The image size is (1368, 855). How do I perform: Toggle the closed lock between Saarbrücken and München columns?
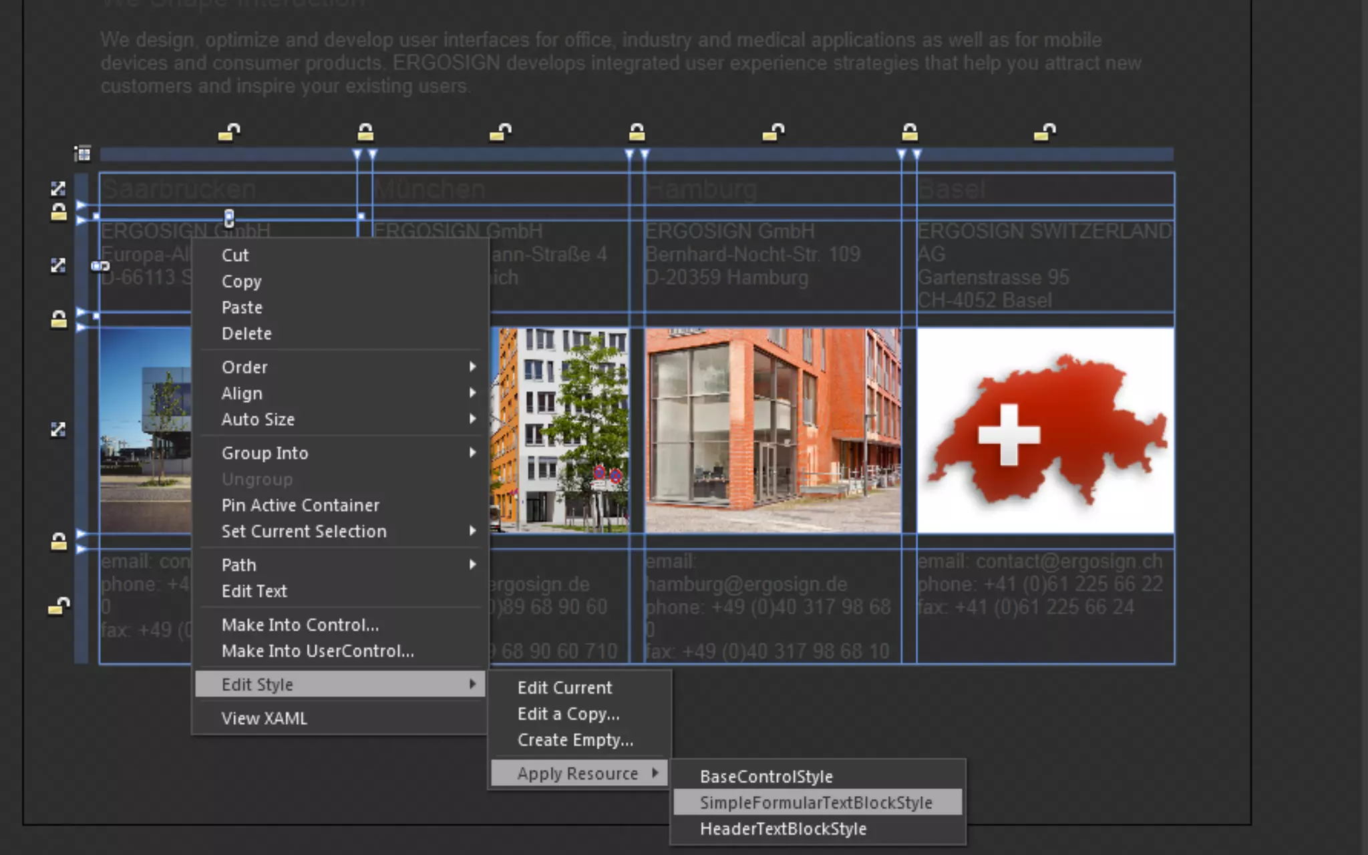pyautogui.click(x=365, y=132)
